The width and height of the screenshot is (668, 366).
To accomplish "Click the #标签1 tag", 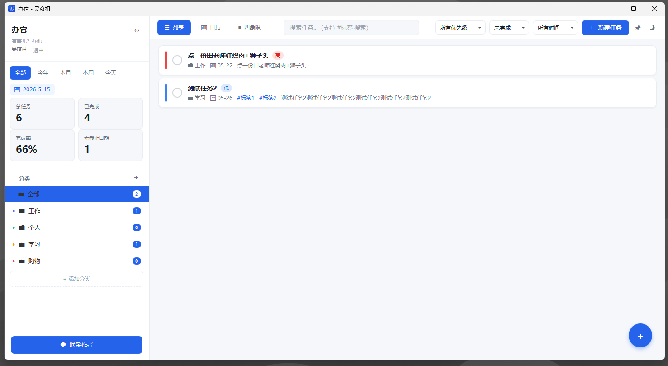I will (x=246, y=98).
